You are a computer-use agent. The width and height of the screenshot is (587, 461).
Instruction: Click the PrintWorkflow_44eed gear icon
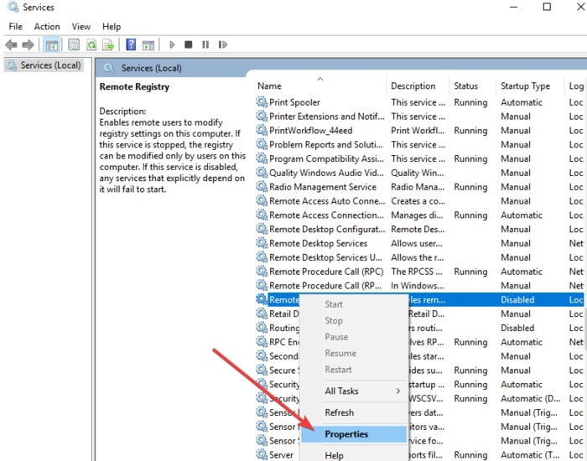tap(262, 130)
